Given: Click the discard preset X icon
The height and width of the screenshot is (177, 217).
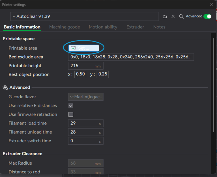Looking at the screenshot, I should (x=173, y=17).
